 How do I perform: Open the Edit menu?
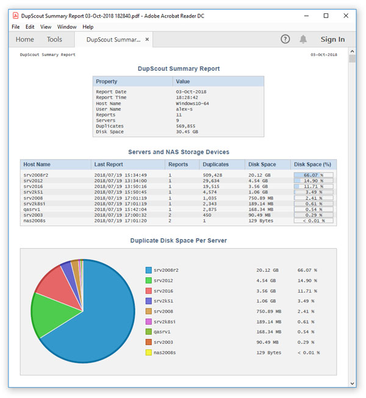[x=30, y=27]
